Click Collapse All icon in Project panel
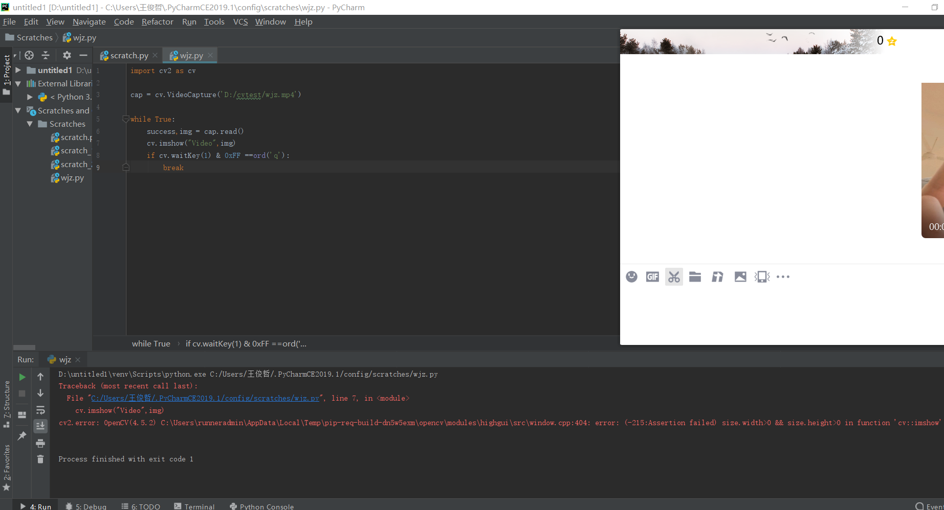 click(46, 55)
